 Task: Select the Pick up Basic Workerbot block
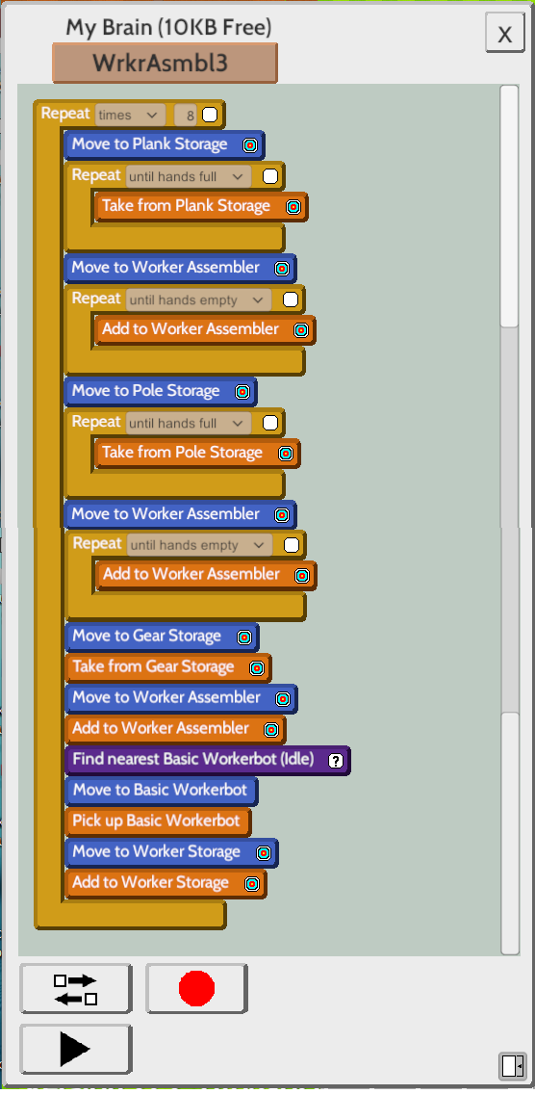coord(158,821)
